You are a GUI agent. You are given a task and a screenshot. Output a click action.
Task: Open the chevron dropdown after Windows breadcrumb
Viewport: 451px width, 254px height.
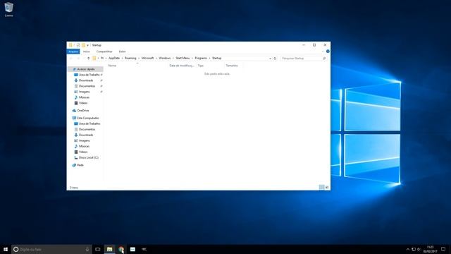173,58
